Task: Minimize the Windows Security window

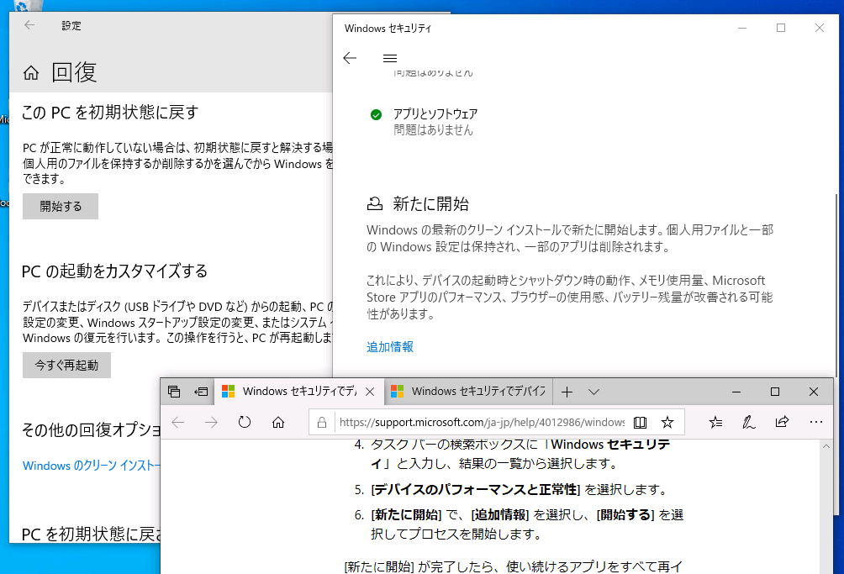Action: 741,28
